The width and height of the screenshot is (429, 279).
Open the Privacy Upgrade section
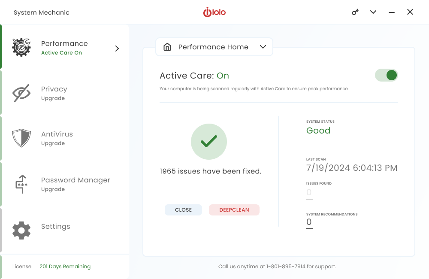click(65, 93)
